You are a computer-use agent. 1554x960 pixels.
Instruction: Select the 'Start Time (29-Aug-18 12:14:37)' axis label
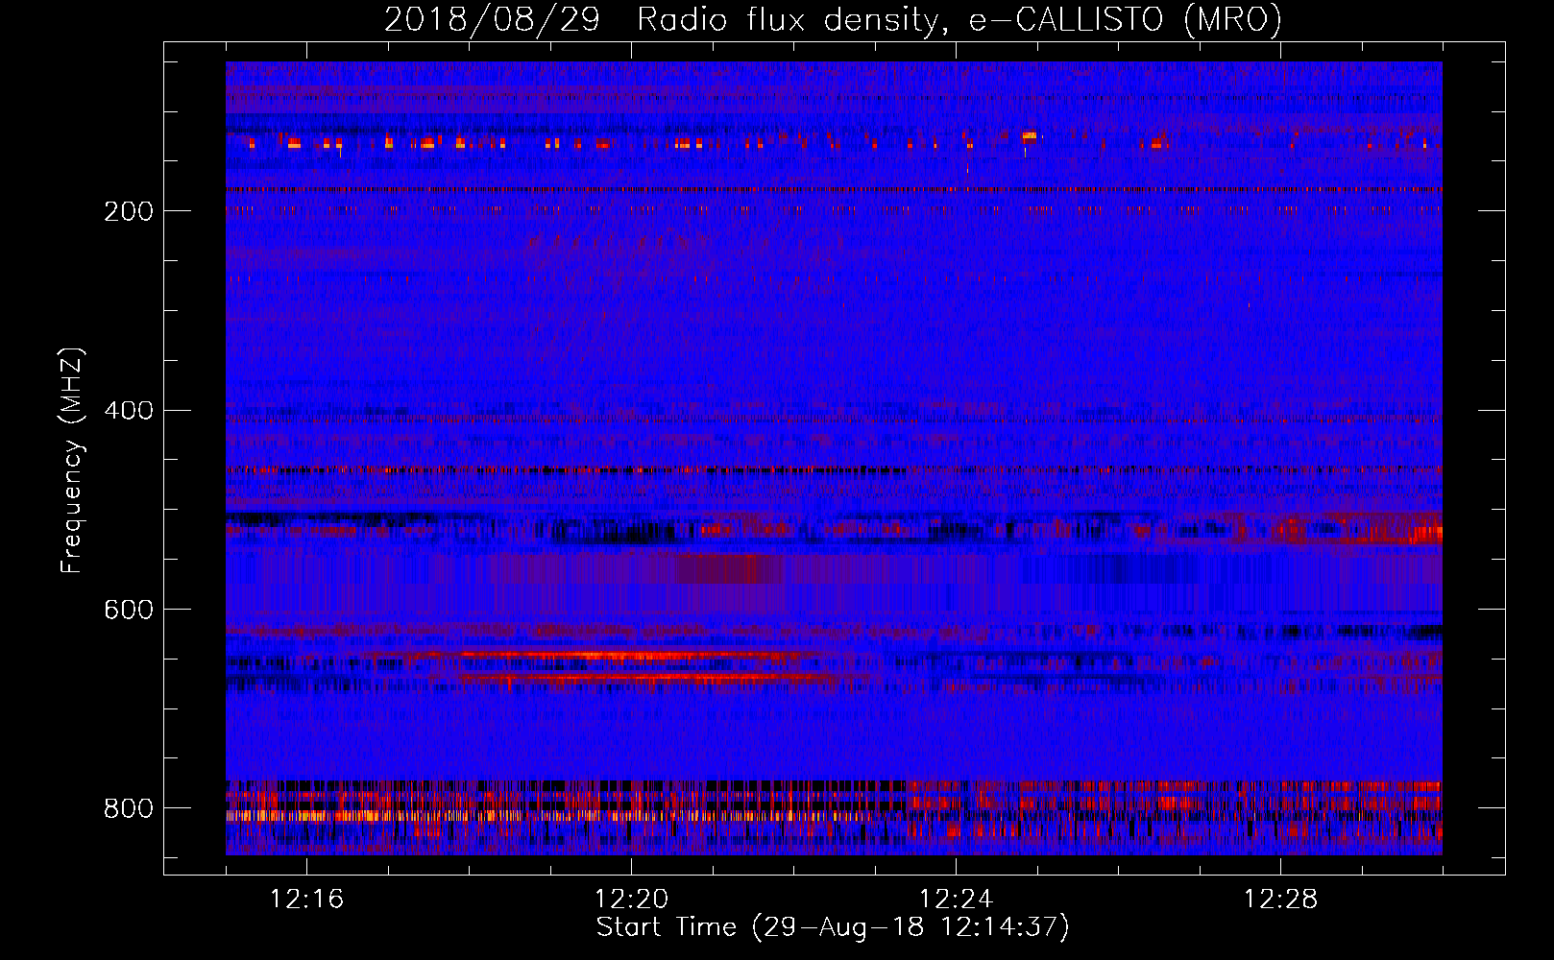coord(833,927)
